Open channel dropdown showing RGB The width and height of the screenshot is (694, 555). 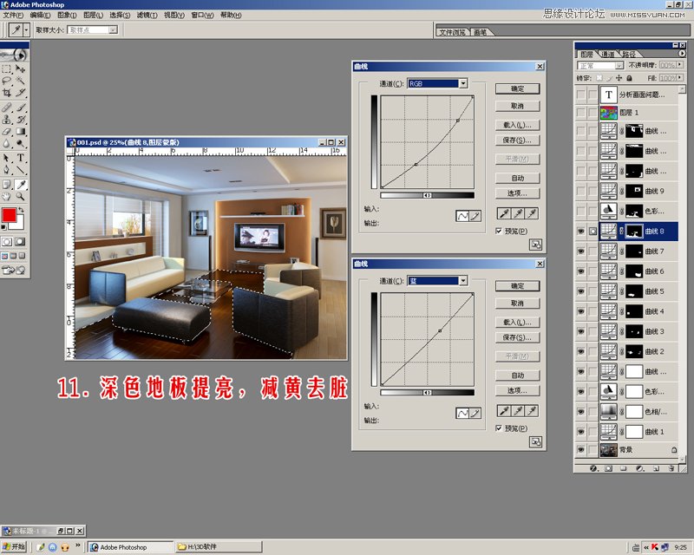tap(463, 83)
